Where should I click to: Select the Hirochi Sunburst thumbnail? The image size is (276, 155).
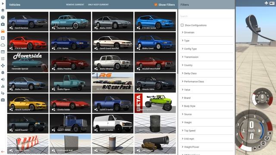(28, 103)
